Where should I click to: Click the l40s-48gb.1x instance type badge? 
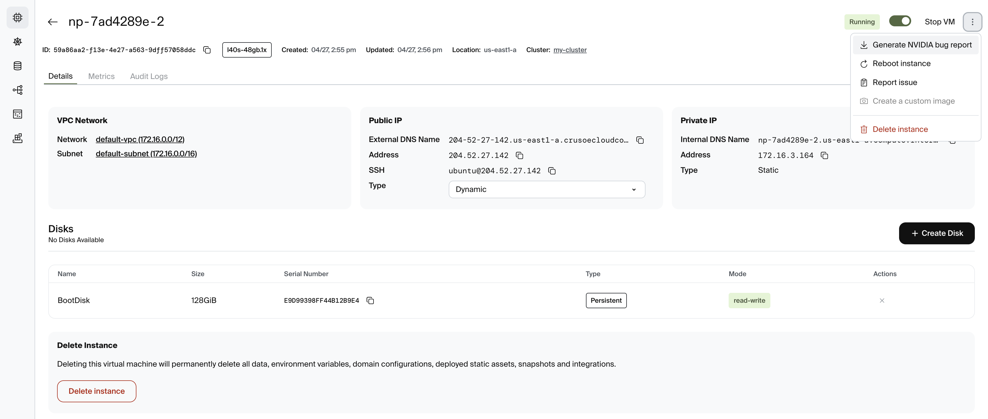coord(247,50)
